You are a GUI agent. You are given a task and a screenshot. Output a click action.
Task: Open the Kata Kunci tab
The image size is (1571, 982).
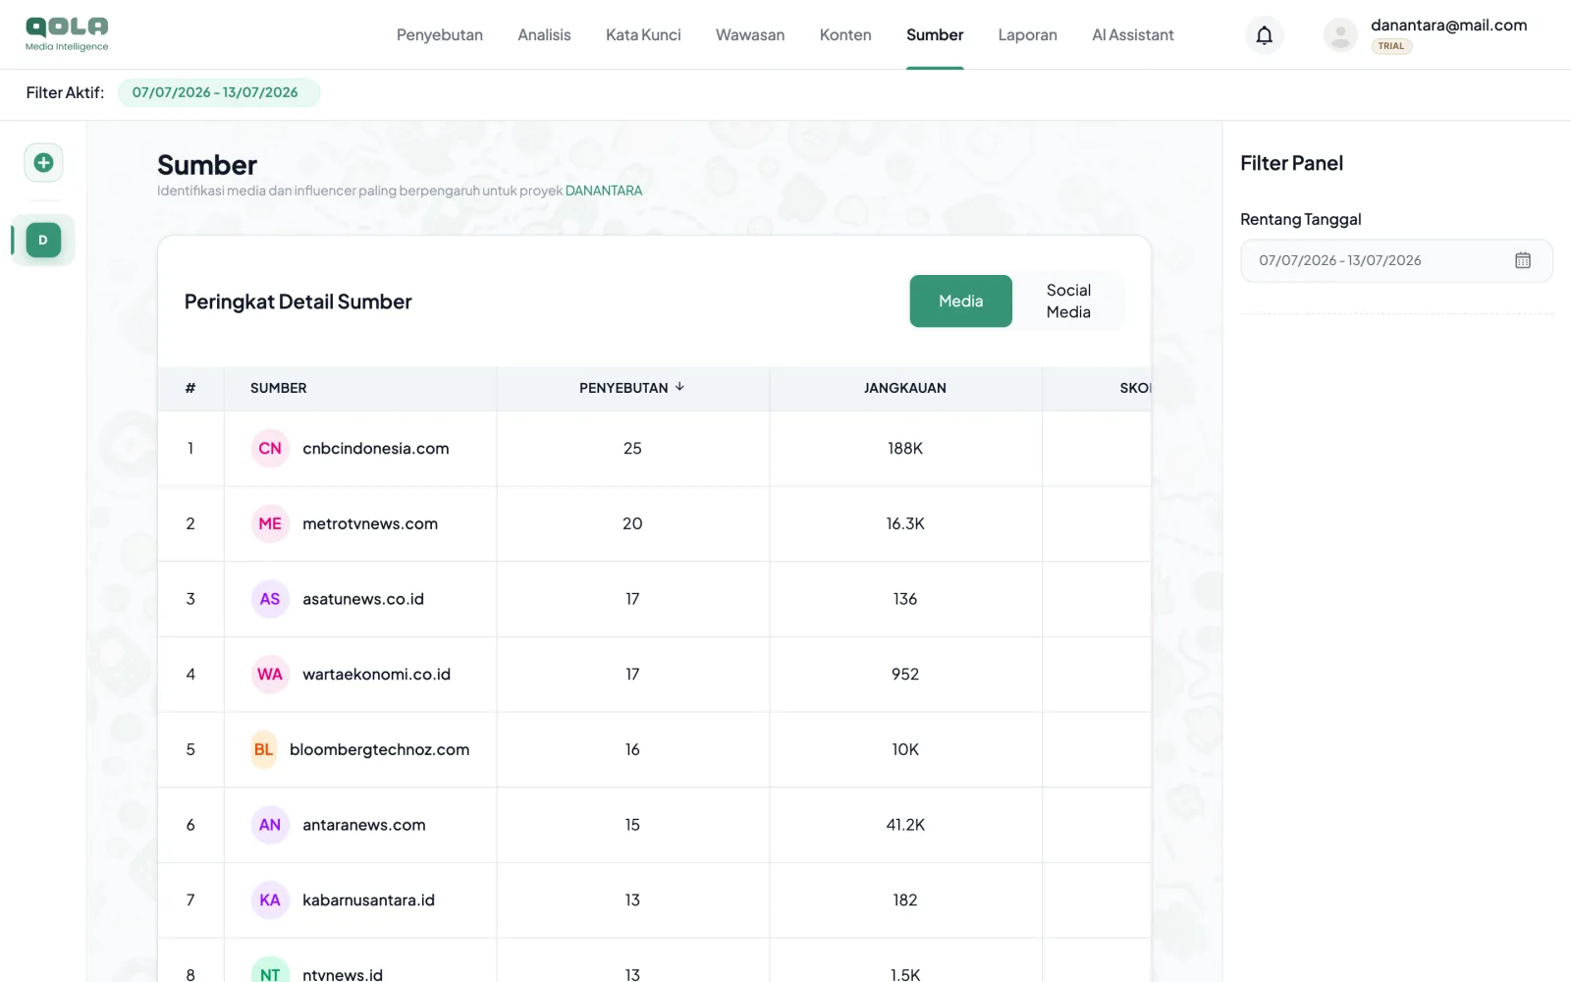click(x=643, y=35)
